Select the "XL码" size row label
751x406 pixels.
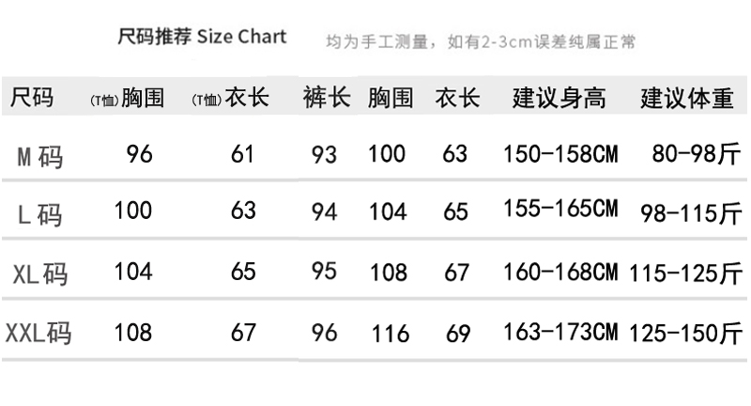tap(40, 273)
